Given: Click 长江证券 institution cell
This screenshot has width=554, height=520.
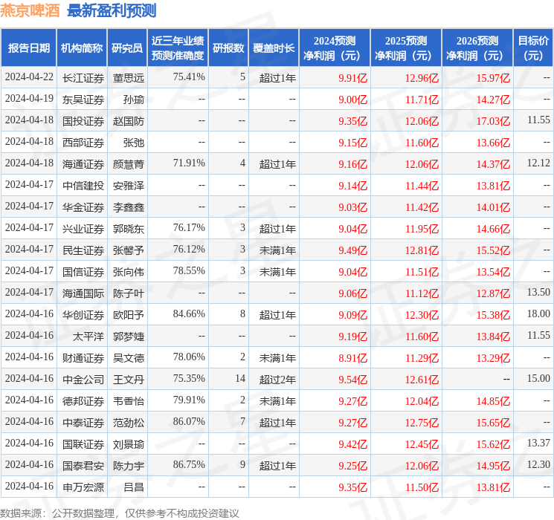Looking at the screenshot, I should click(83, 78).
